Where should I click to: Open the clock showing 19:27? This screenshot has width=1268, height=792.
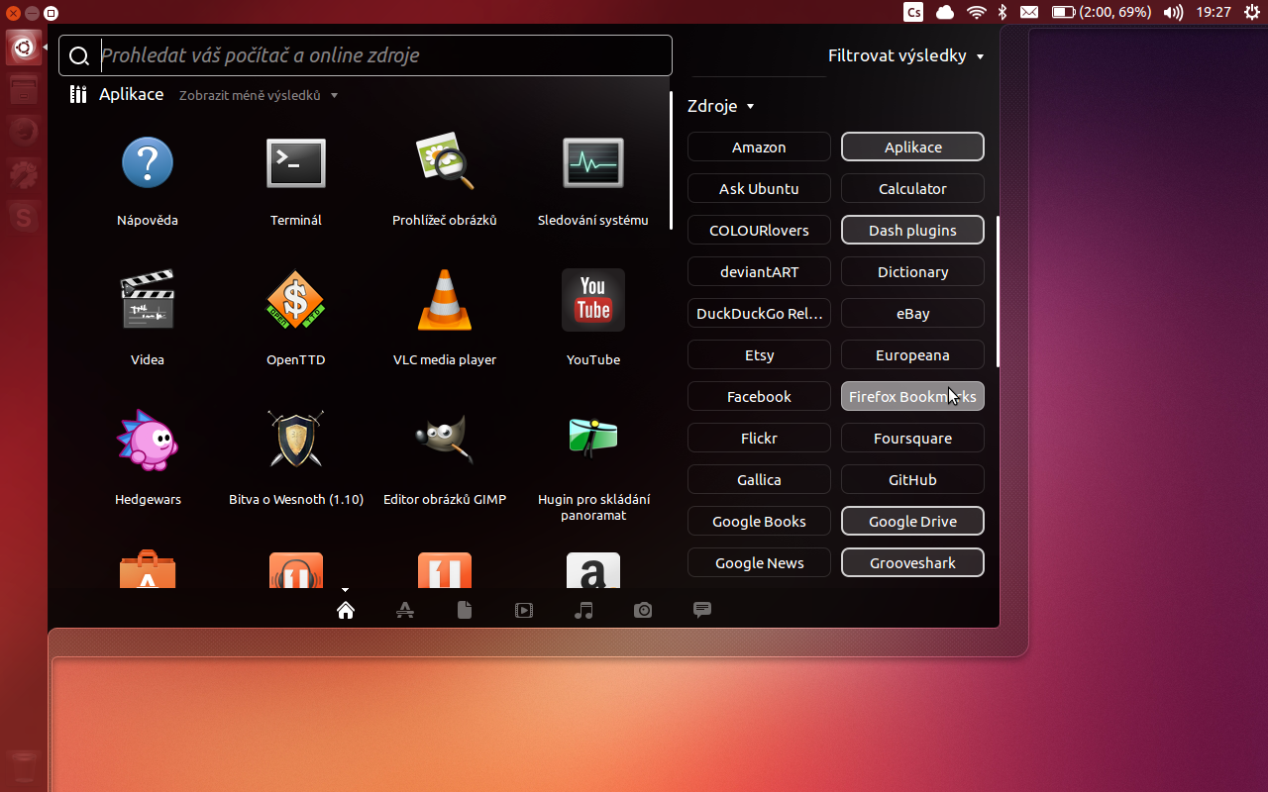(1214, 12)
